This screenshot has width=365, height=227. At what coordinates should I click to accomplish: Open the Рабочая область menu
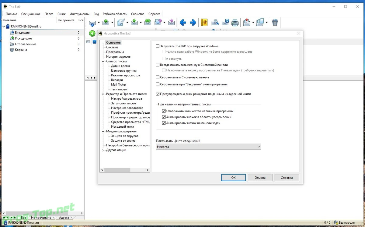point(115,14)
